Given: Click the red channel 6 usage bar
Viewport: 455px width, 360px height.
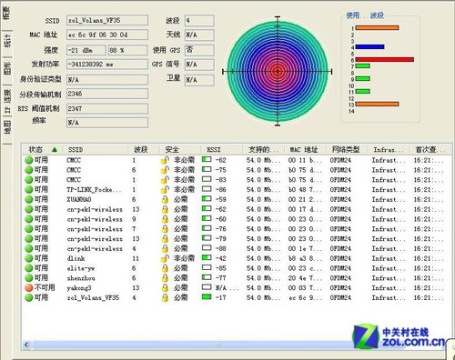Looking at the screenshot, I should [x=385, y=60].
